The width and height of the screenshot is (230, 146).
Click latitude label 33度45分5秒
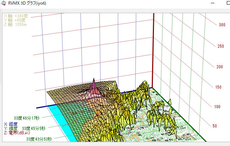33,128
